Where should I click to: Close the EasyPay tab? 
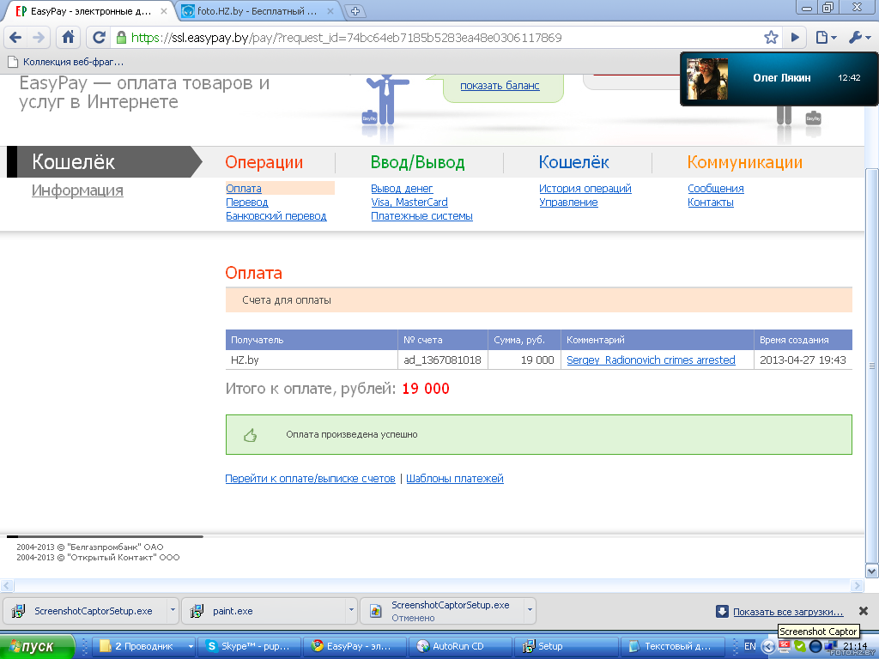pyautogui.click(x=164, y=11)
